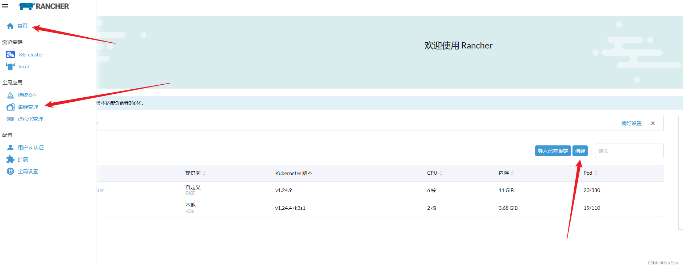
Task: Click the 虚拟化管理 icon
Action: tap(11, 119)
